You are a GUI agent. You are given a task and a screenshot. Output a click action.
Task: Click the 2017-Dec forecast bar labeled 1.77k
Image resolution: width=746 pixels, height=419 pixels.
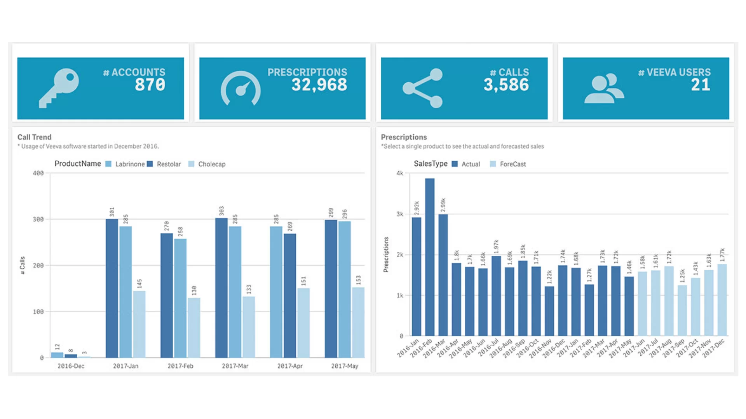[x=722, y=300]
